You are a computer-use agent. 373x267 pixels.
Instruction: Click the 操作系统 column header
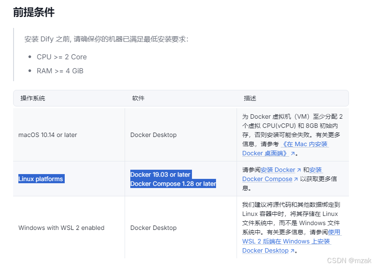(33, 98)
